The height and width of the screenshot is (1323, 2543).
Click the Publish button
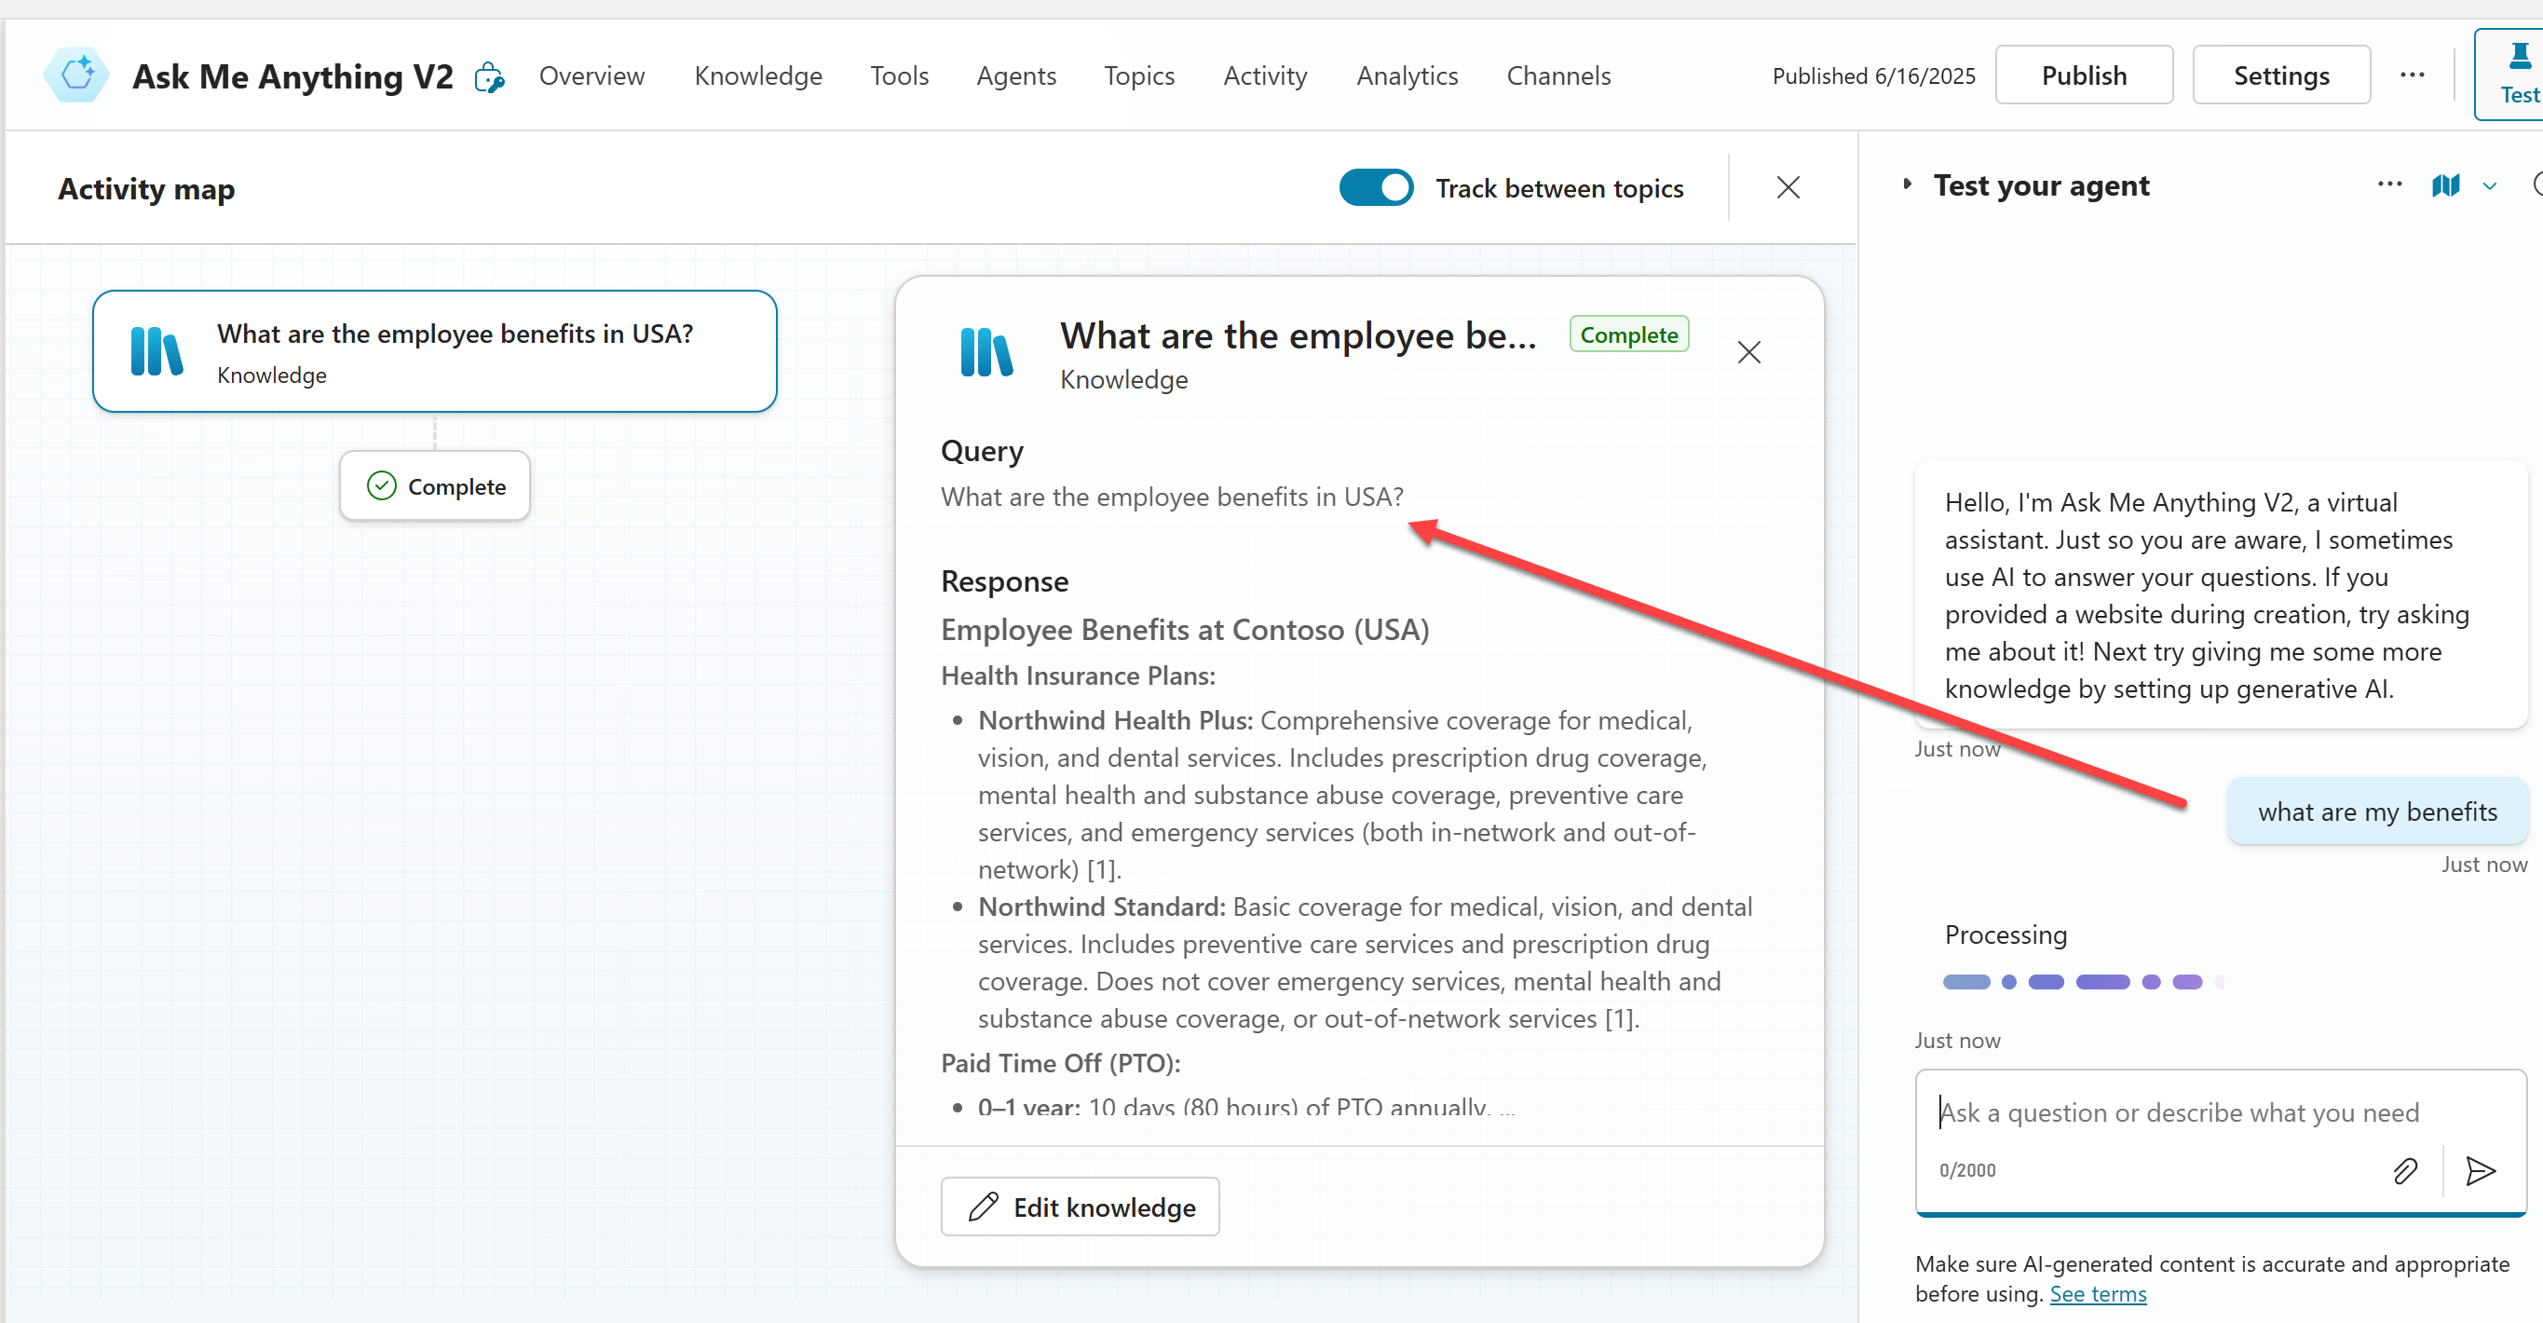2083,75
